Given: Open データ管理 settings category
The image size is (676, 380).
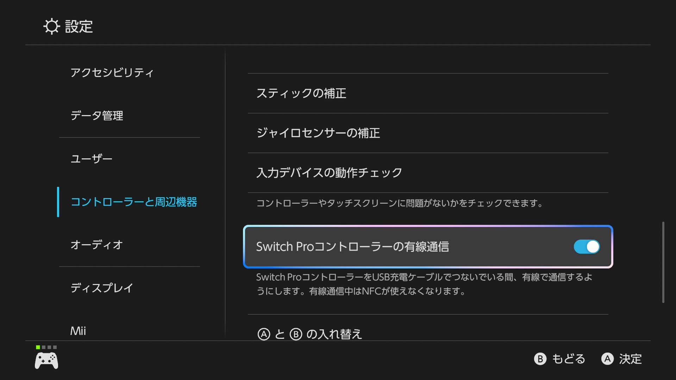Looking at the screenshot, I should coord(97,115).
